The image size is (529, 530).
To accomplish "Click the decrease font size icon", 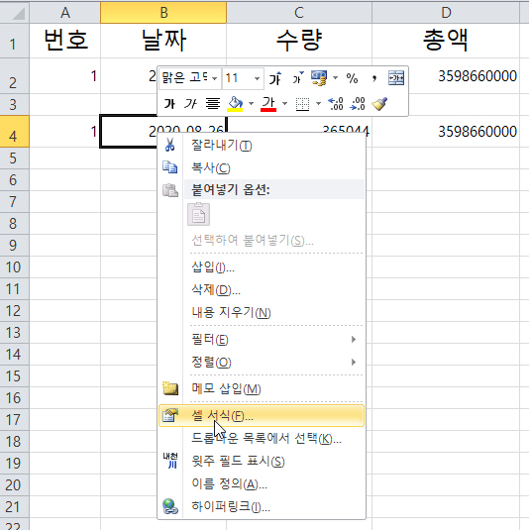I will (297, 78).
